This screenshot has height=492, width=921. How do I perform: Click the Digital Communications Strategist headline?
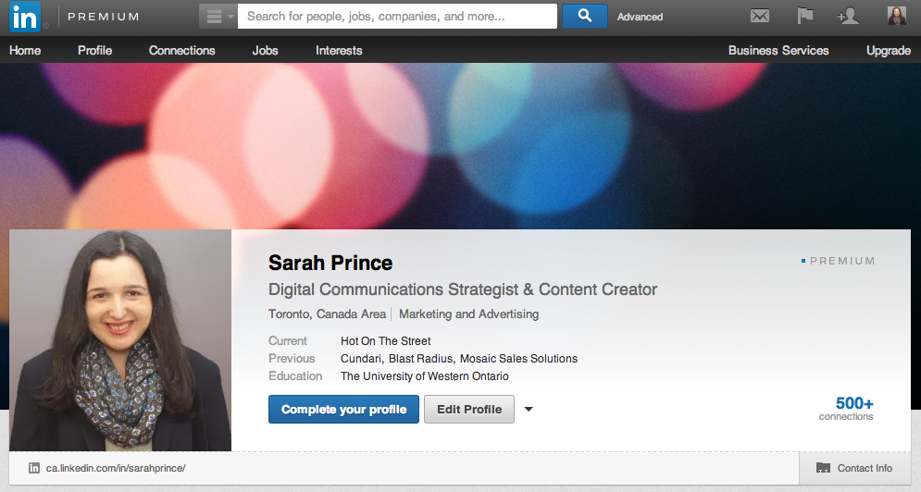462,289
